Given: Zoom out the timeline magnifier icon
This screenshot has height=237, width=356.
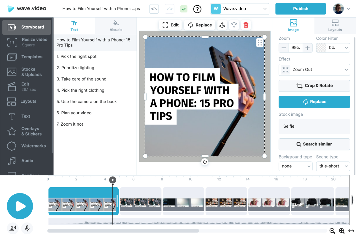Looking at the screenshot, I should click(332, 231).
